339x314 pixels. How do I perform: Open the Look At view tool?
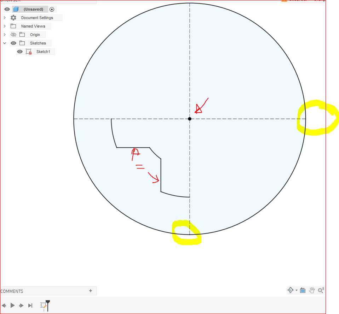click(303, 290)
